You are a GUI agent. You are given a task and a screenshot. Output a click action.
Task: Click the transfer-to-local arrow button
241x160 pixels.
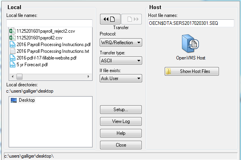click(x=109, y=19)
